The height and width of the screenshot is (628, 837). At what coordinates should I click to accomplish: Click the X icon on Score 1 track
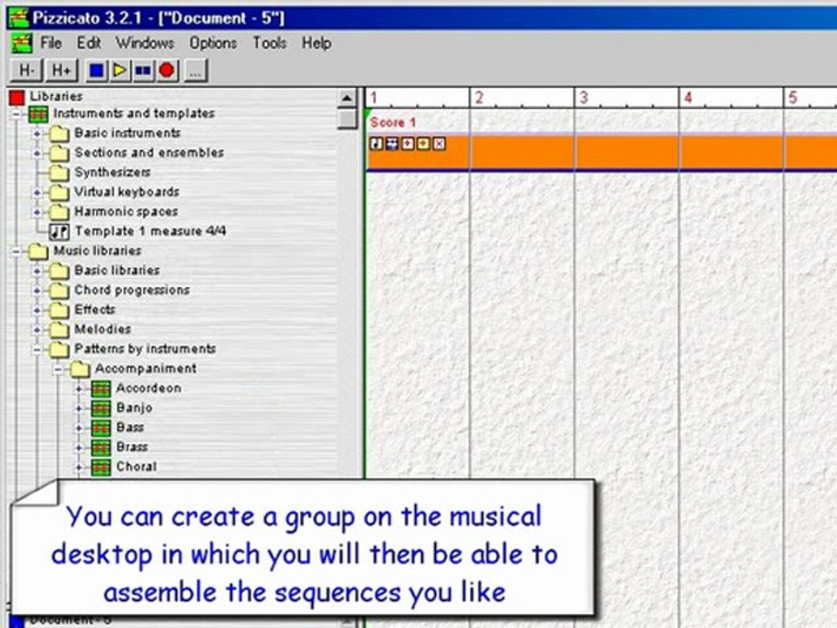tap(439, 144)
